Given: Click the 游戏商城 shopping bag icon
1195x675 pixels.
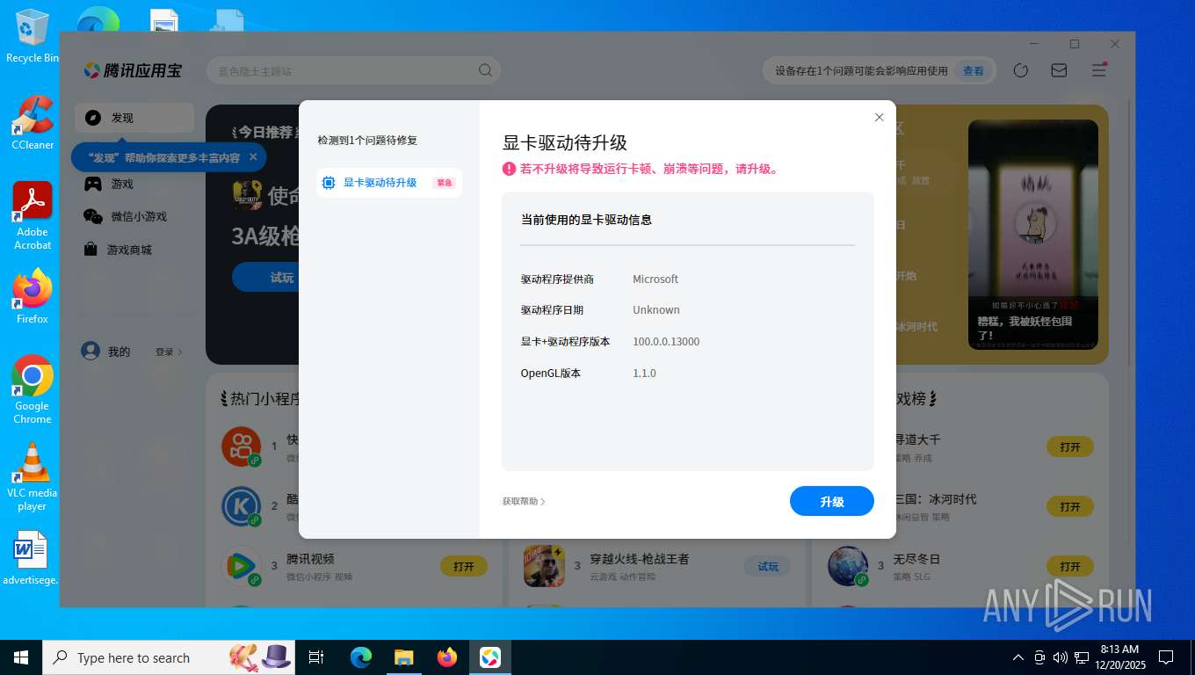Looking at the screenshot, I should coord(91,250).
